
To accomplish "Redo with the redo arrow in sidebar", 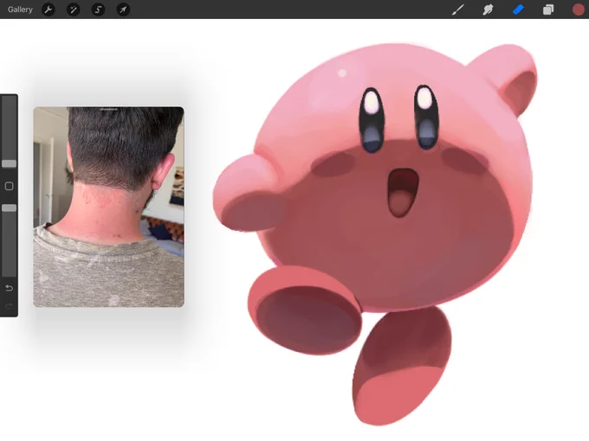I will pos(9,306).
